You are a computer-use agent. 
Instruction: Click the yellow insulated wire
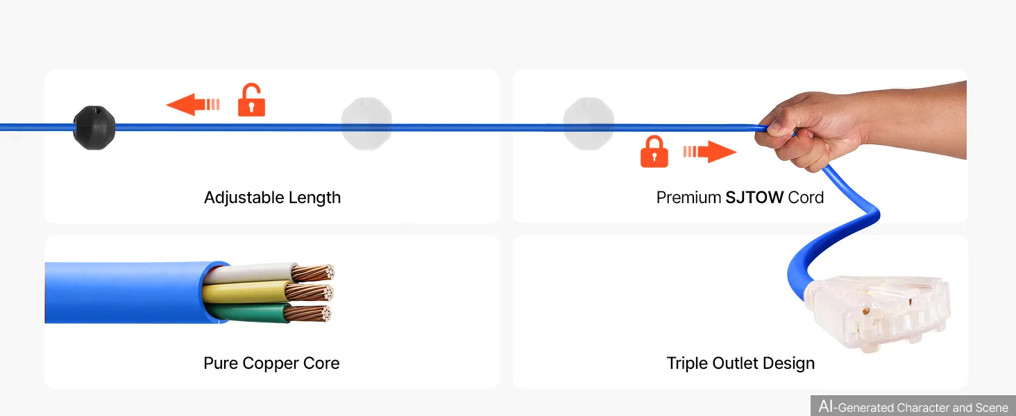[244, 293]
